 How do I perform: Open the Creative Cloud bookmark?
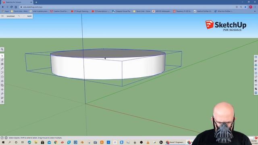point(59,11)
